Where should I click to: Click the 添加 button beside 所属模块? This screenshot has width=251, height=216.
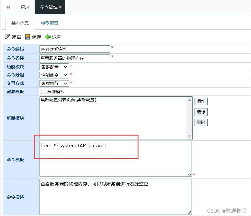201,102
